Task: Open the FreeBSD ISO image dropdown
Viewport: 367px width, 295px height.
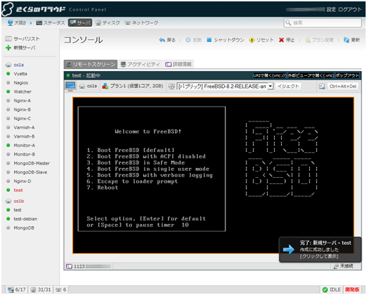Action: [225, 86]
